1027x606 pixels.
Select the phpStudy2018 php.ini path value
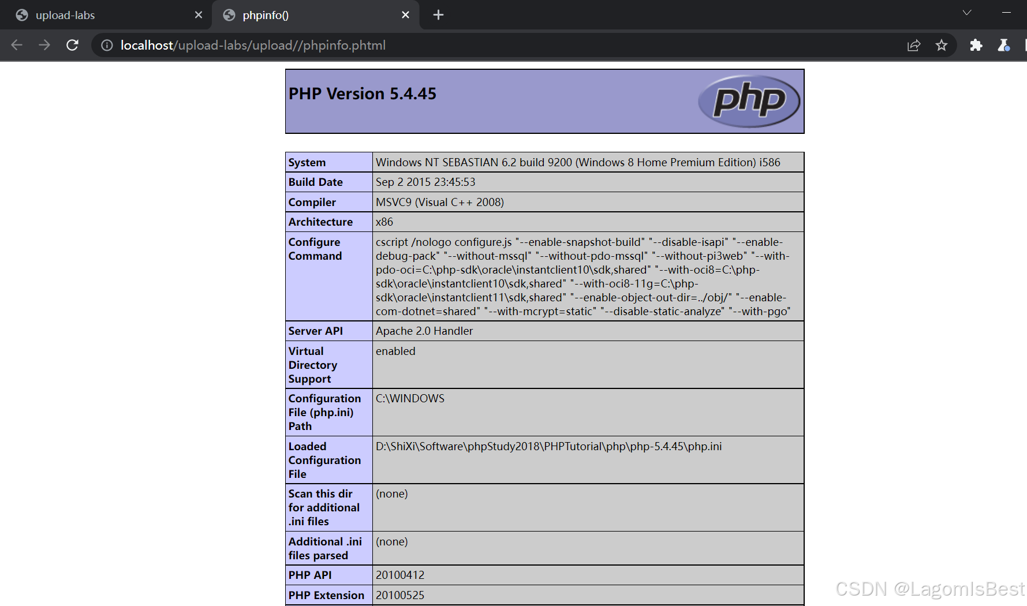[x=549, y=447]
